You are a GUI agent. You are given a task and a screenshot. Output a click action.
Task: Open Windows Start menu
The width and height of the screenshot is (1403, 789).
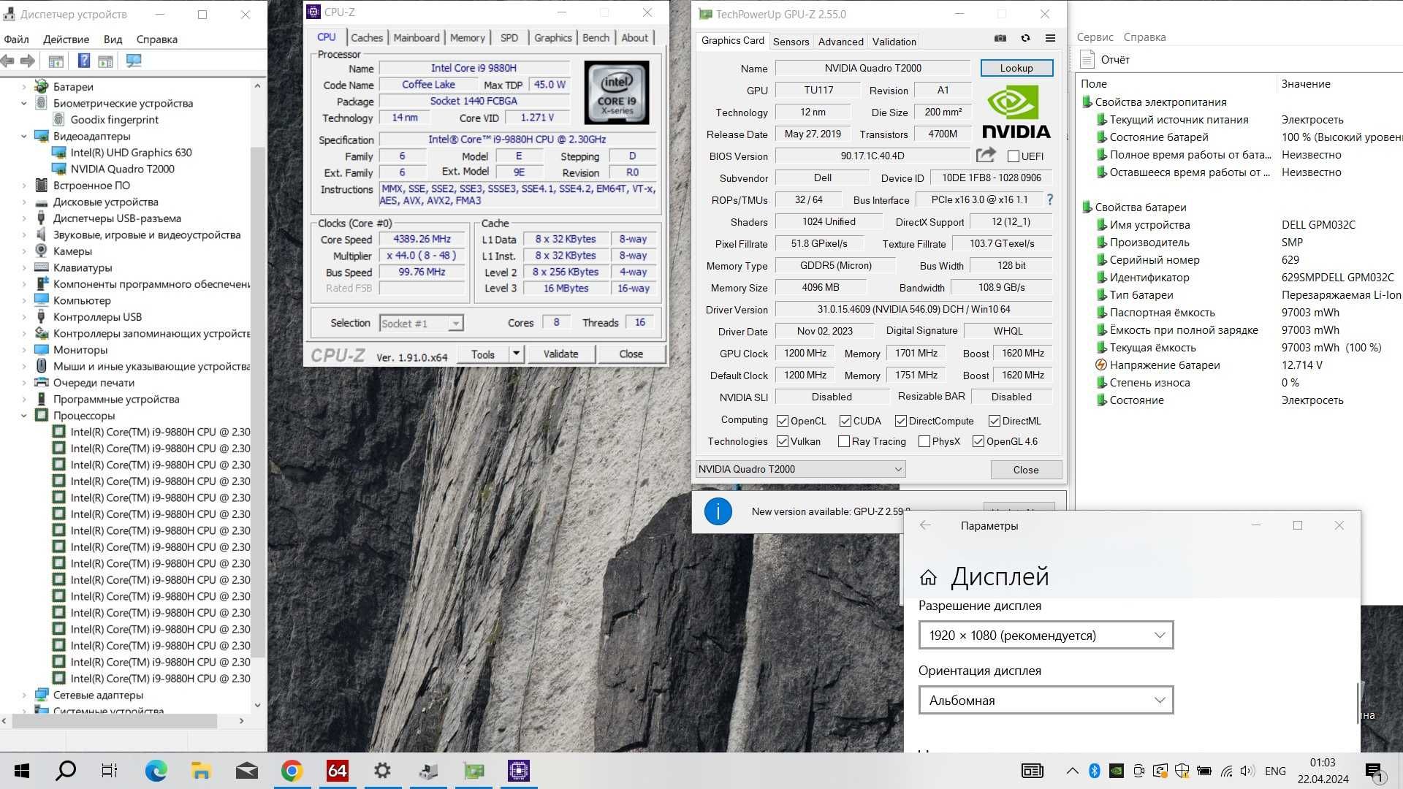(22, 771)
